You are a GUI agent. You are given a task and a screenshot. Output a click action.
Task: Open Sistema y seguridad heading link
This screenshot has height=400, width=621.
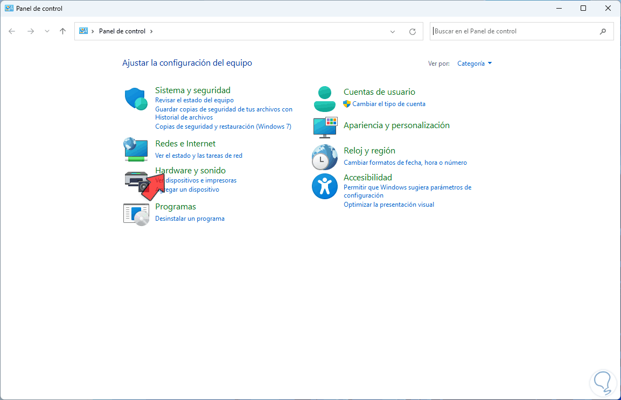point(192,90)
